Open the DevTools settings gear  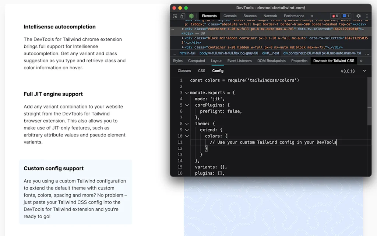pos(358,16)
